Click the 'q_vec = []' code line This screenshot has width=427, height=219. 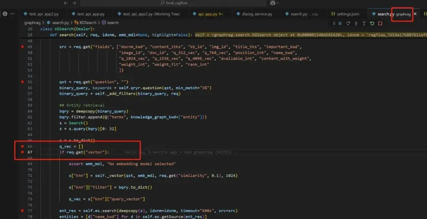pyautogui.click(x=71, y=146)
